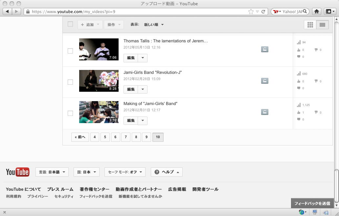Click comments icon for Revolution-J video
The width and height of the screenshot is (339, 216).
click(299, 88)
